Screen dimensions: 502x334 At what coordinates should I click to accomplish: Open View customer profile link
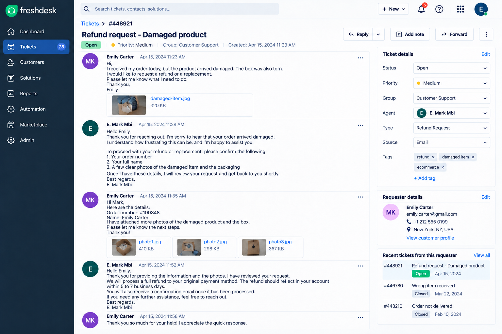tap(430, 238)
